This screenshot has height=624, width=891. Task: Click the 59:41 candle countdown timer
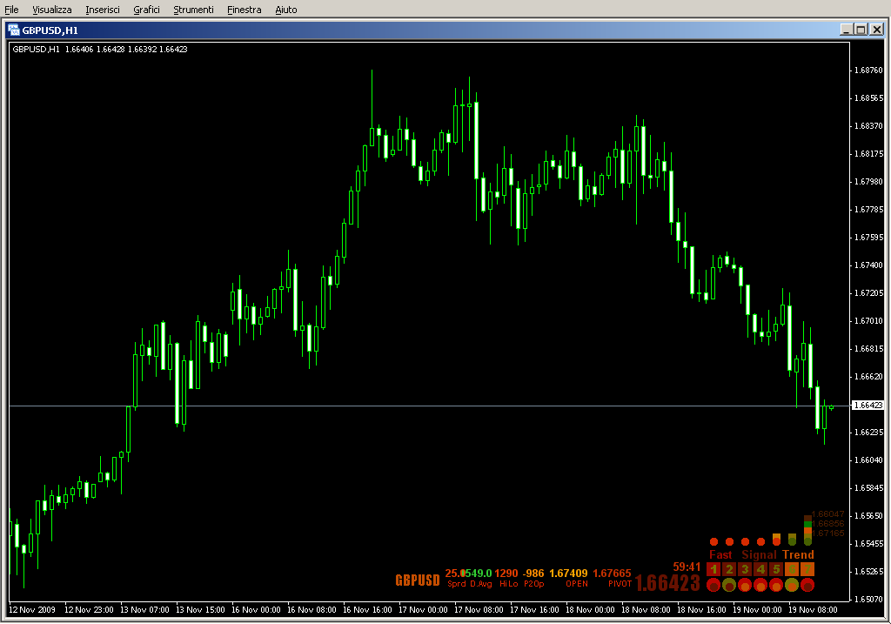(687, 567)
